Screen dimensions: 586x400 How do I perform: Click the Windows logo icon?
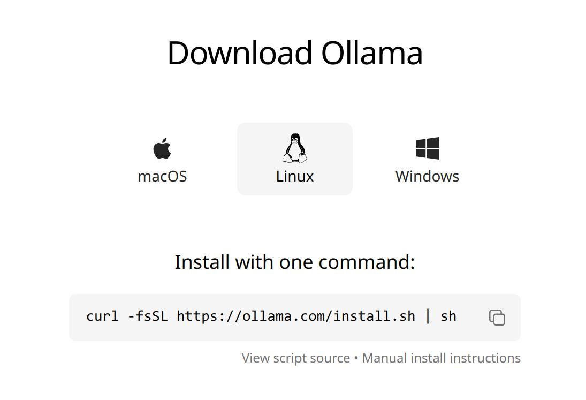[428, 148]
